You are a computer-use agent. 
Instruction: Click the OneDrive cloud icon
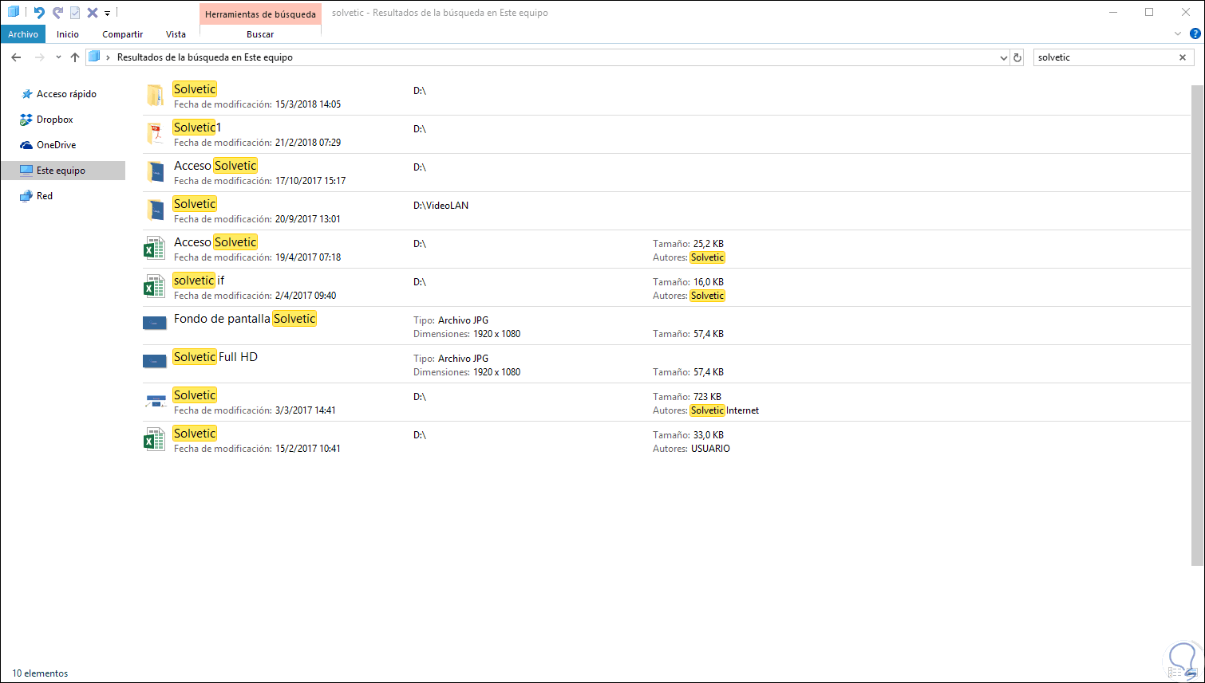coord(26,145)
